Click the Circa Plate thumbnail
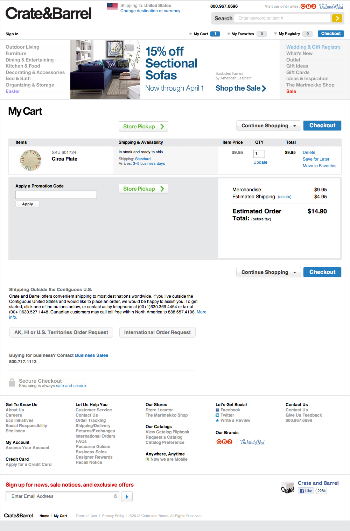350x531 pixels. 31,160
